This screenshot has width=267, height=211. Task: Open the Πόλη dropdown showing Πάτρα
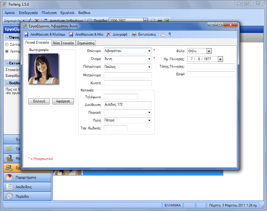[149, 120]
